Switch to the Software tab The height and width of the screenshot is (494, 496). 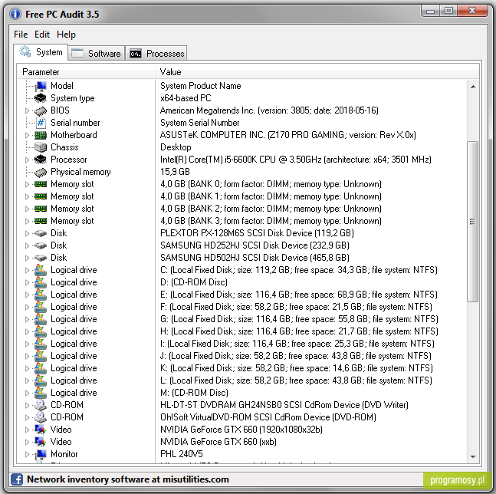(x=96, y=53)
